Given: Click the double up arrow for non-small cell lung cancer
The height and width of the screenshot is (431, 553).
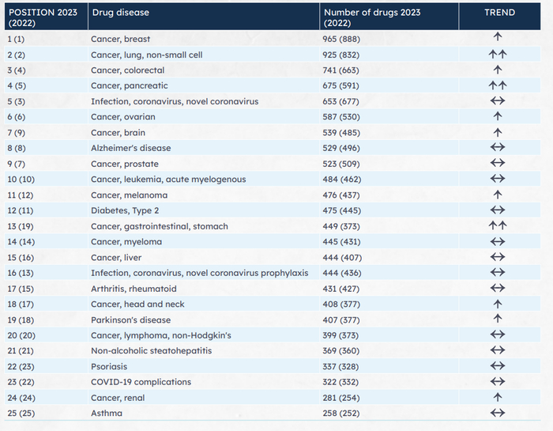Looking at the screenshot, I should (498, 55).
